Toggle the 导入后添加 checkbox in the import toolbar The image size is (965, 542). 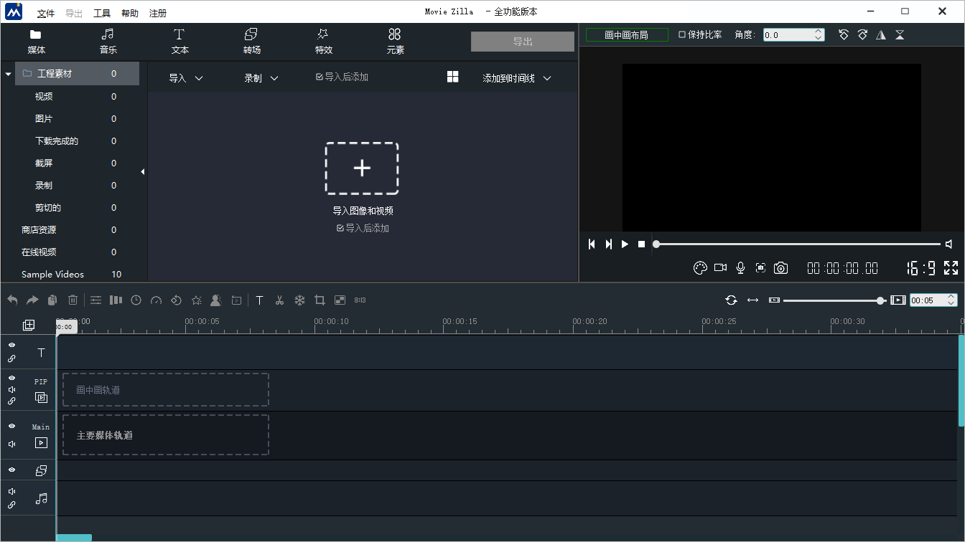coord(320,77)
